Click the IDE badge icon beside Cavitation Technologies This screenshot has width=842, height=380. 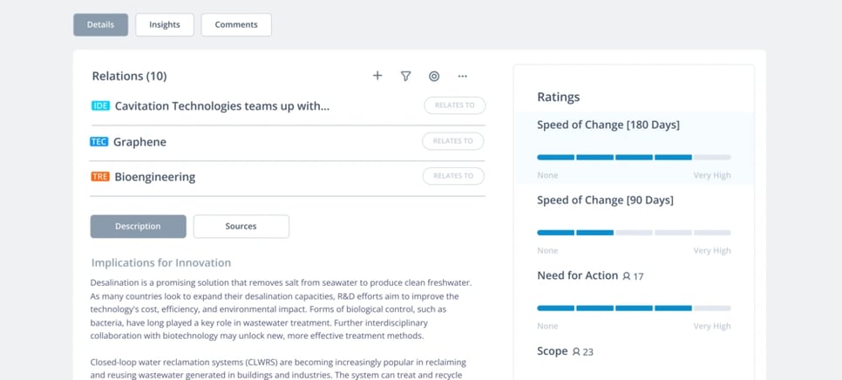pyautogui.click(x=100, y=105)
